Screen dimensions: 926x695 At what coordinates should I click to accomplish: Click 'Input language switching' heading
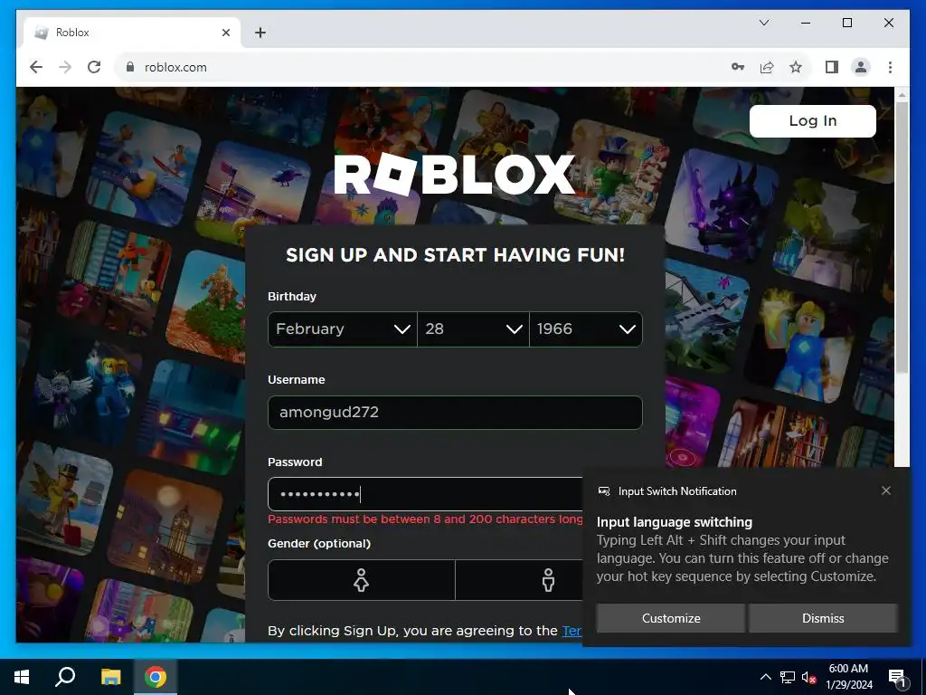click(x=675, y=522)
